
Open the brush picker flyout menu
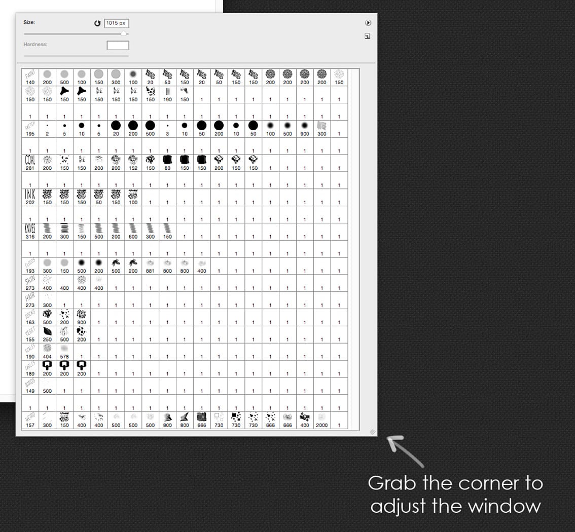click(x=368, y=22)
